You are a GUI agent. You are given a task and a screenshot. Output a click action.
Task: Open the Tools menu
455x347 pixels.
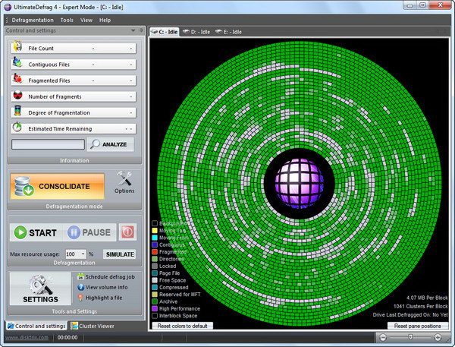pos(67,20)
